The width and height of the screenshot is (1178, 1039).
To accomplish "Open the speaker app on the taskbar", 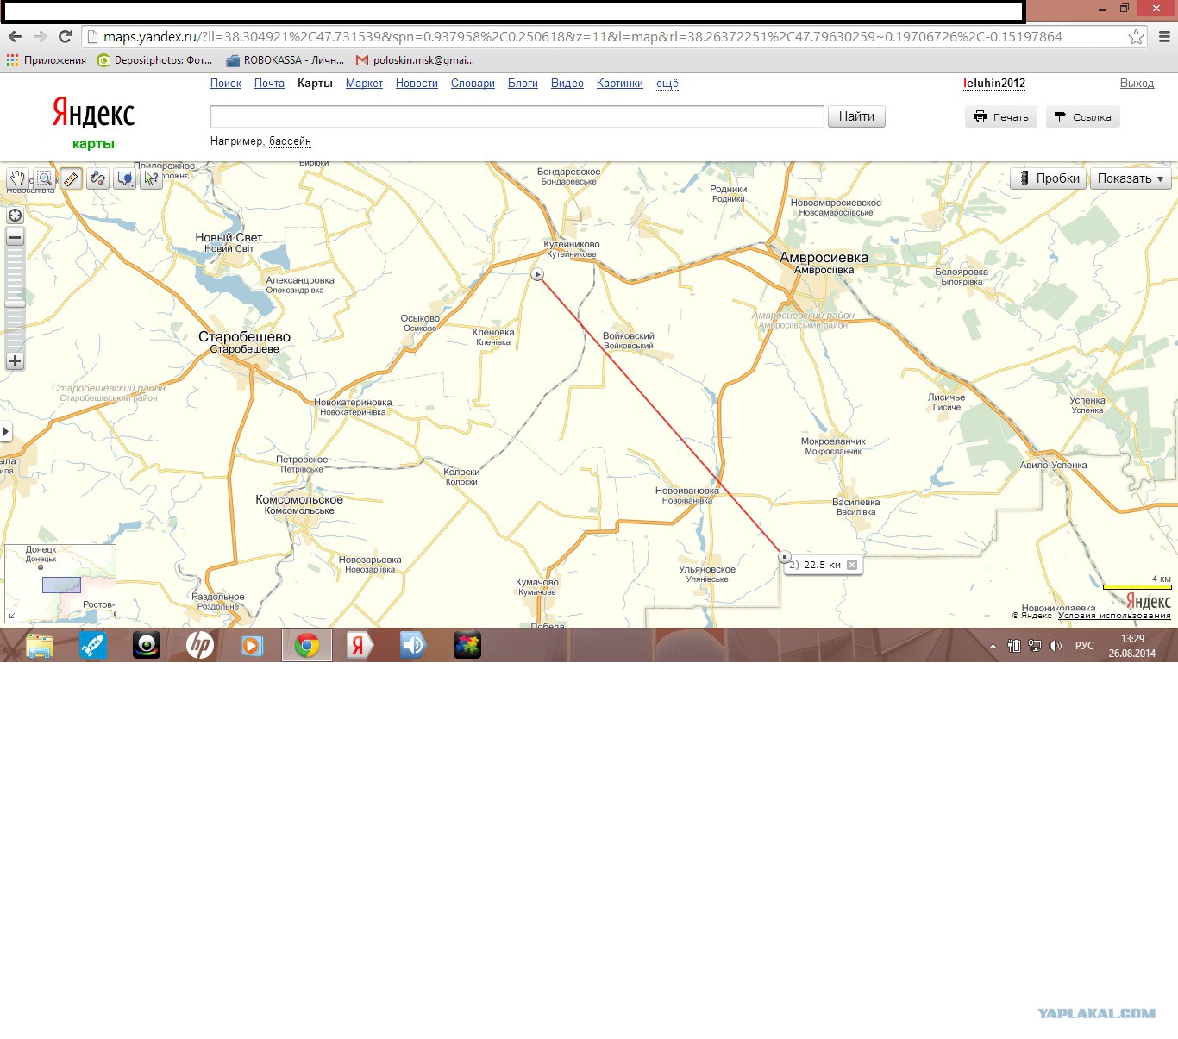I will [x=414, y=645].
